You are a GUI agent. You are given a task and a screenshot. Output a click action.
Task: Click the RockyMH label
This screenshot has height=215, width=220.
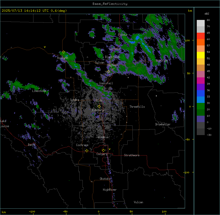[63, 58]
